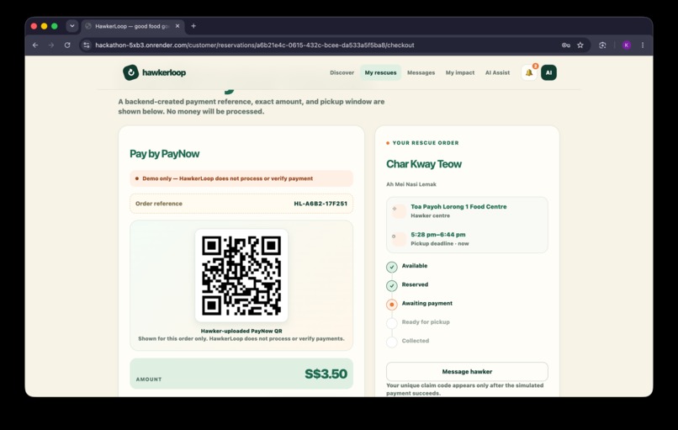Viewport: 678px width, 430px height.
Task: Click the S$3.50 amount value
Action: (x=326, y=374)
